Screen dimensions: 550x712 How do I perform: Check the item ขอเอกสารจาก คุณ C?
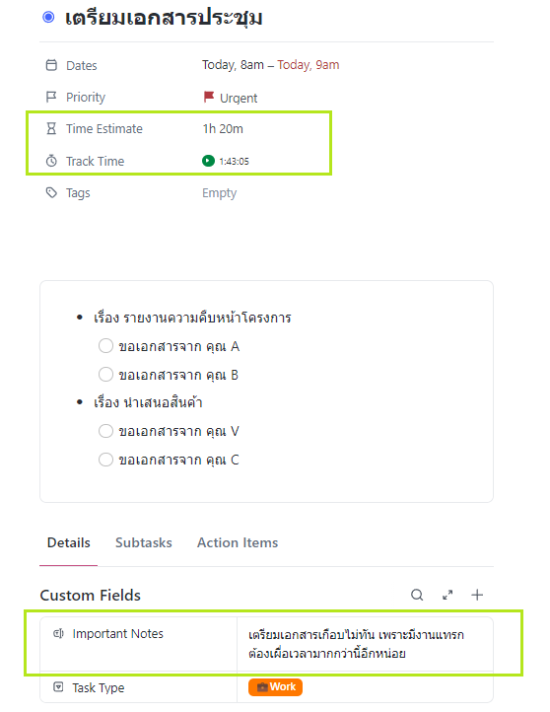point(105,460)
